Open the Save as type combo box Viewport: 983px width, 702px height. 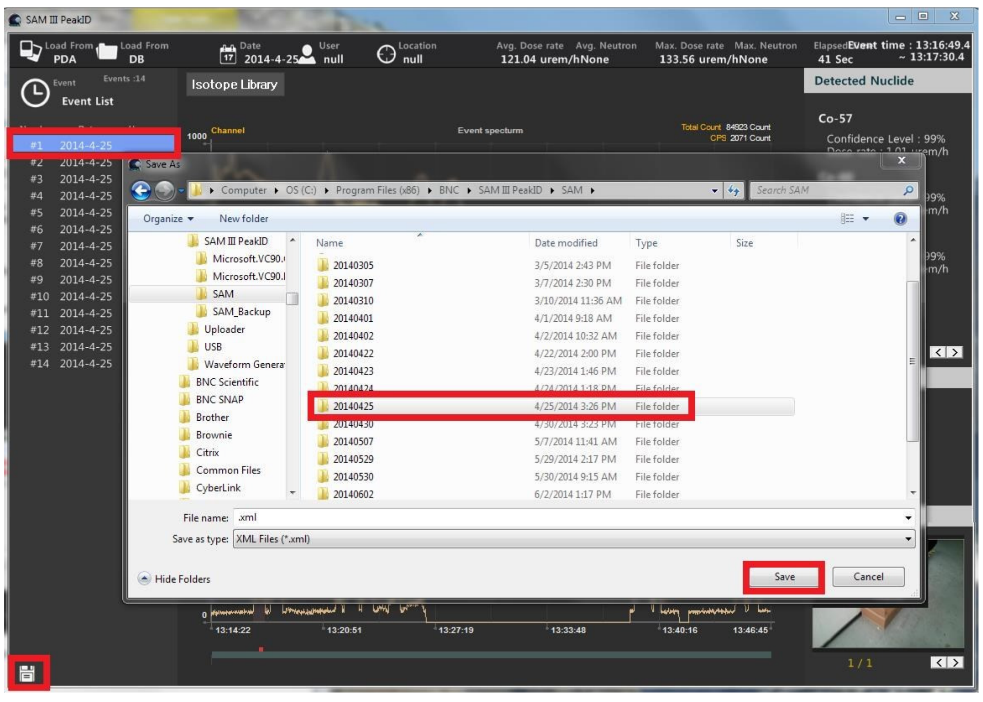click(x=574, y=539)
